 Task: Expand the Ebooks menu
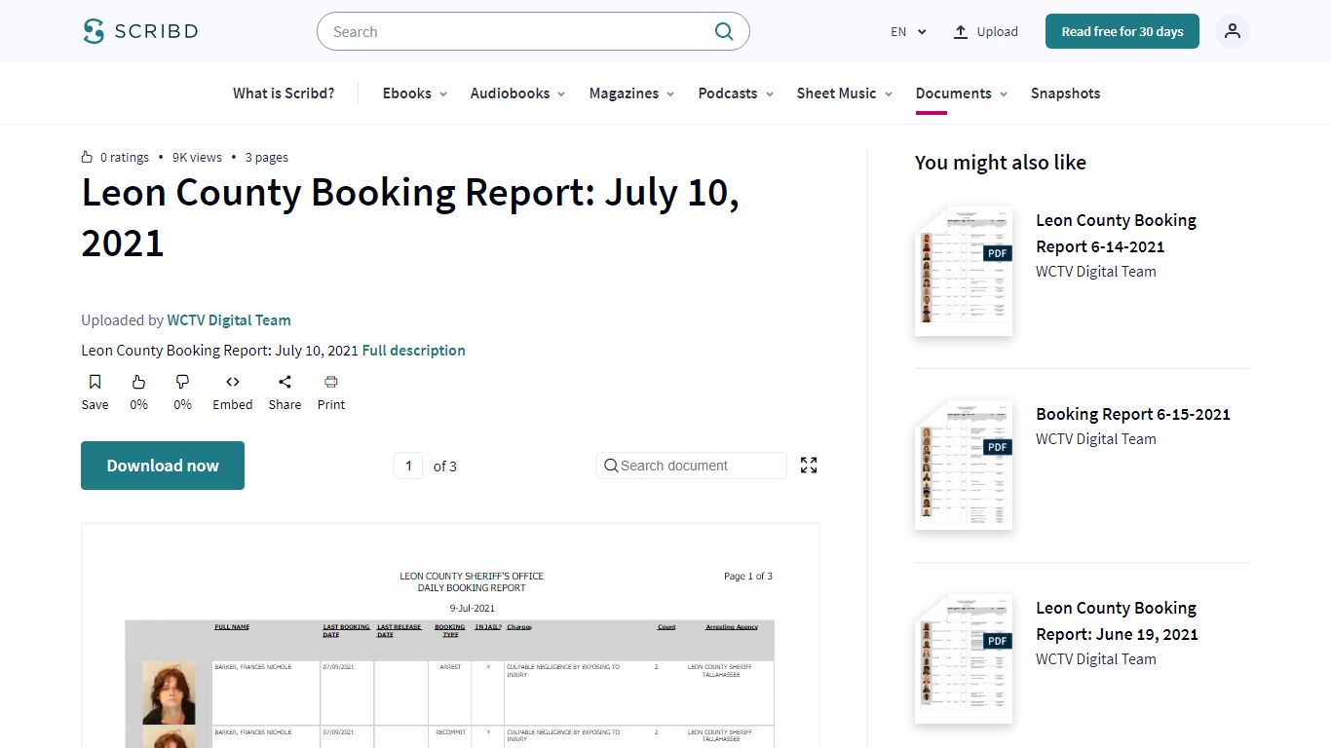pyautogui.click(x=415, y=93)
